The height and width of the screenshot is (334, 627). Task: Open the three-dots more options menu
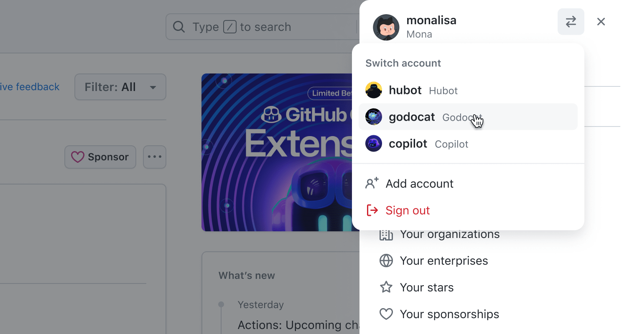tap(155, 157)
